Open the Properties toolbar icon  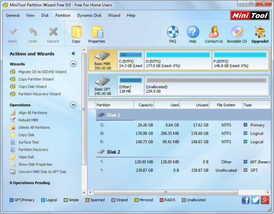[97, 32]
